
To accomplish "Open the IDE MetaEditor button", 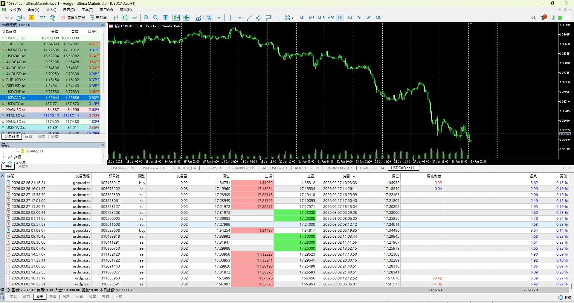I will point(43,18).
